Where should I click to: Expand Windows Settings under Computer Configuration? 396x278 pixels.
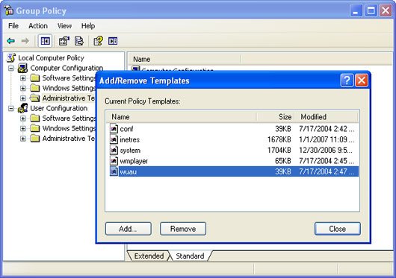23,89
